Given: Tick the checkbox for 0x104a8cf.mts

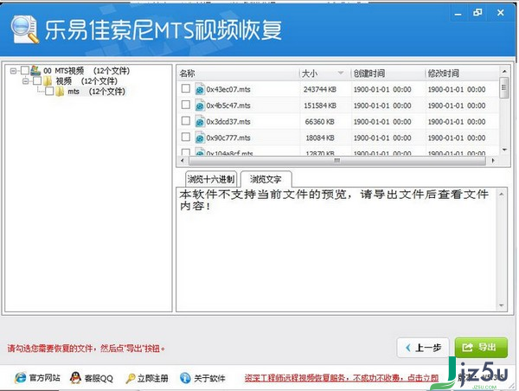Looking at the screenshot, I should click(x=186, y=152).
